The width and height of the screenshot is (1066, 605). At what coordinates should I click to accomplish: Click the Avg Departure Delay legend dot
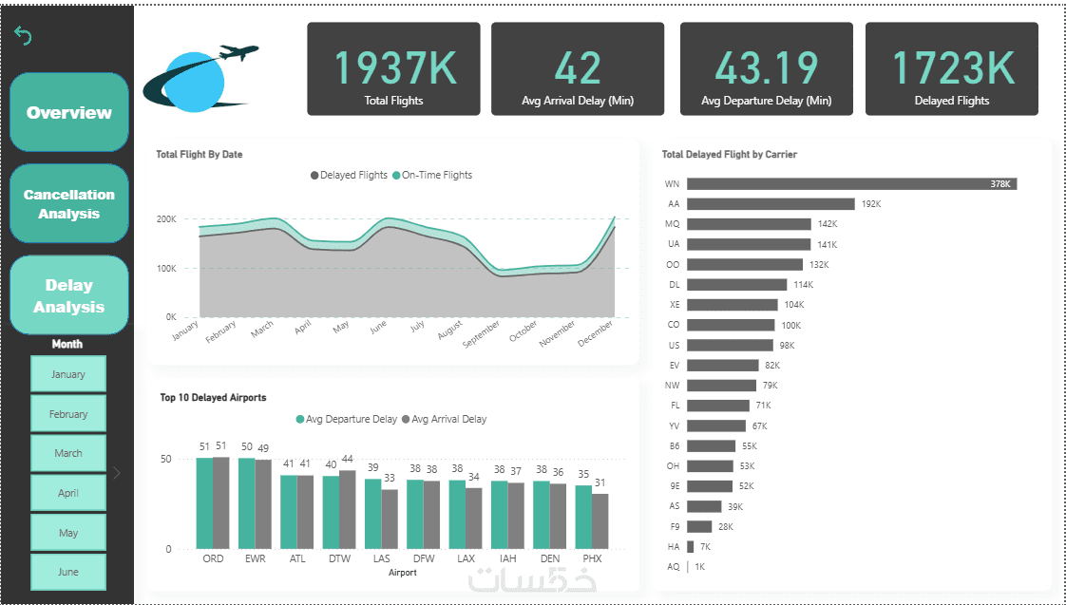pos(300,420)
